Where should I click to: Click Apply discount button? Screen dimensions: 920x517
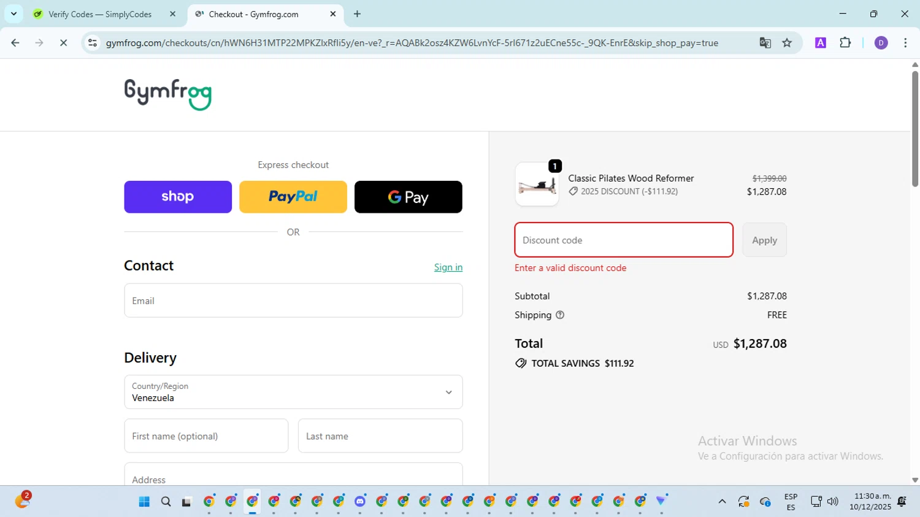click(x=764, y=240)
